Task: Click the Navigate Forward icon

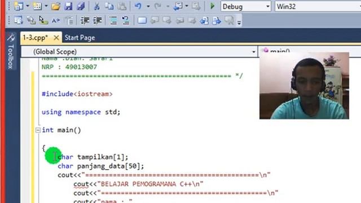Action: pos(196,6)
